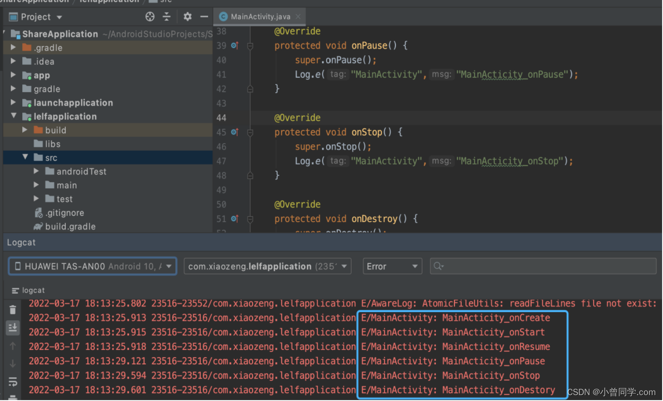Image resolution: width=663 pixels, height=401 pixels.
Task: Expand the .idea folder
Action: coord(13,61)
